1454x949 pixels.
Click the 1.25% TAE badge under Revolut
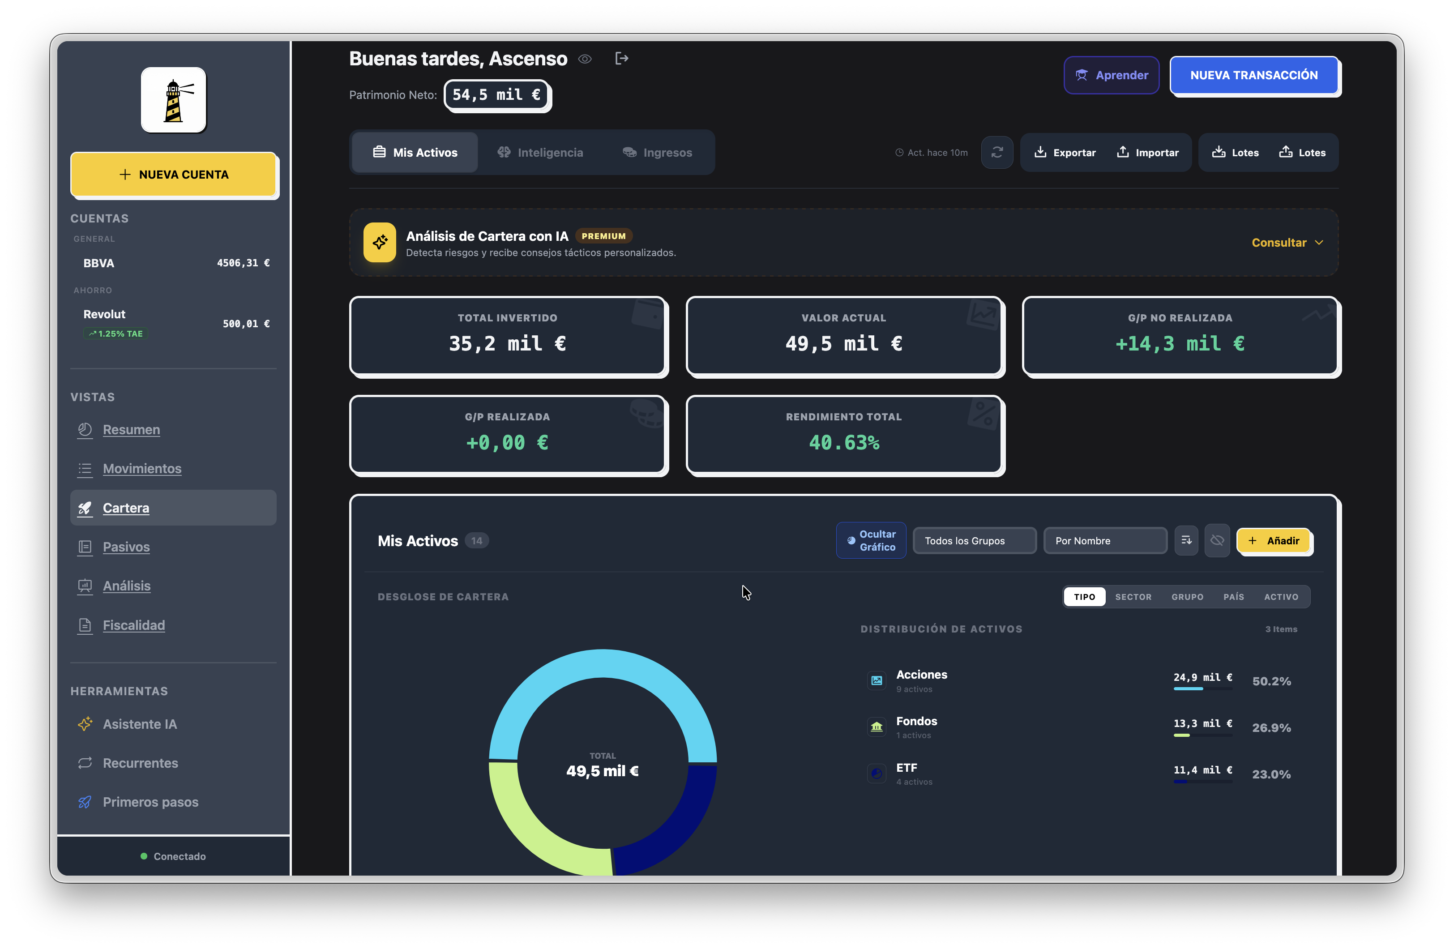click(x=115, y=333)
